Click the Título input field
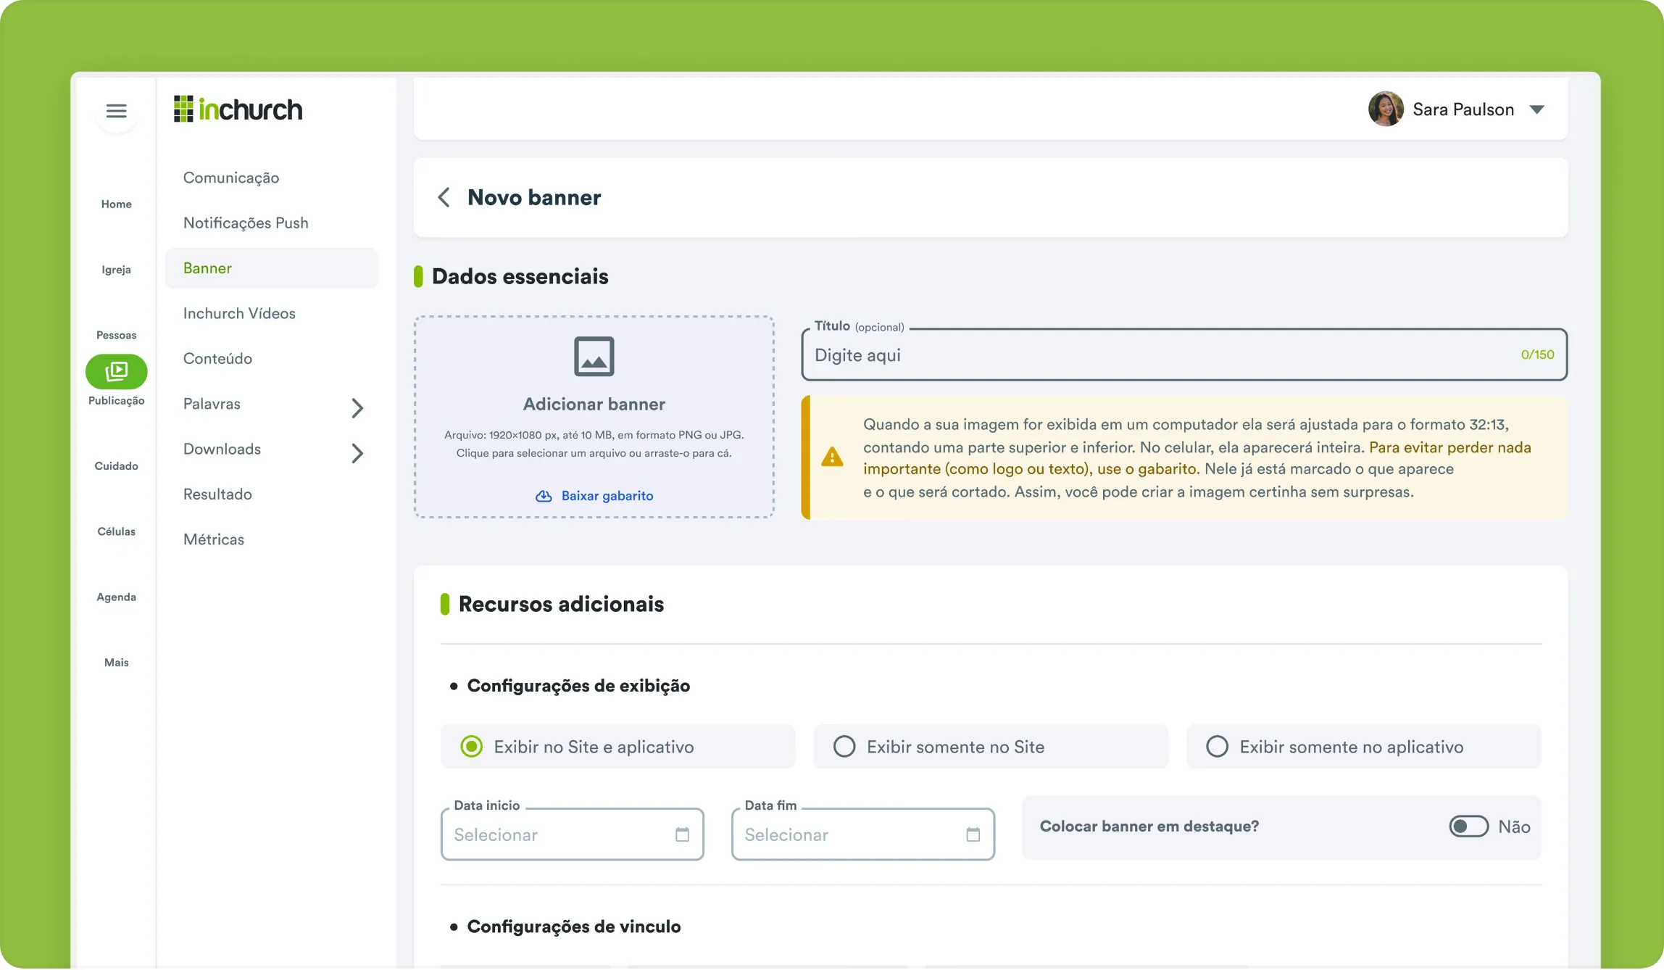The image size is (1664, 970). point(1184,355)
